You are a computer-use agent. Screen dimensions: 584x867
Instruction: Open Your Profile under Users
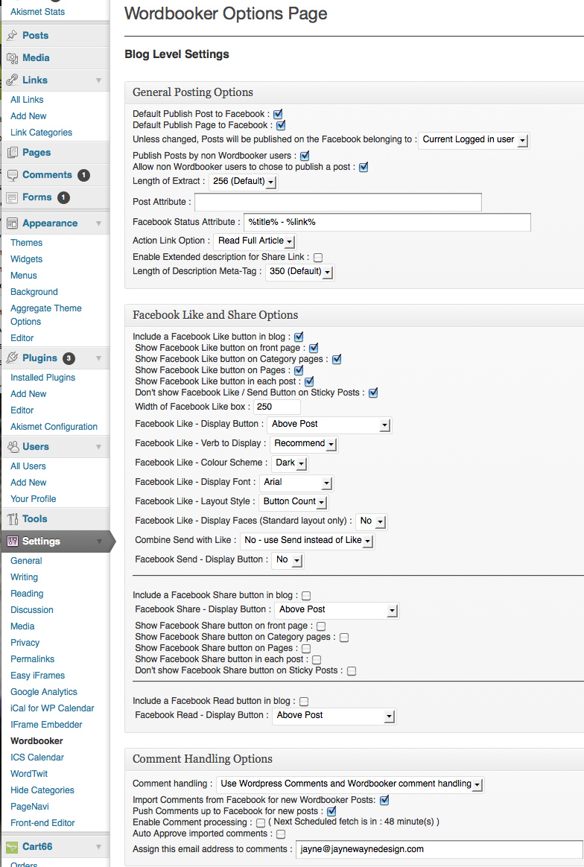tap(34, 499)
